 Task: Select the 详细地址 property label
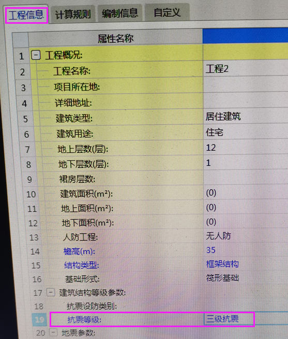pos(73,103)
